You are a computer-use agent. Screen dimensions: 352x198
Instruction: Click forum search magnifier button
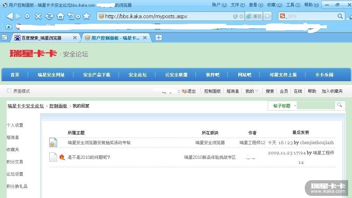[x=339, y=105]
